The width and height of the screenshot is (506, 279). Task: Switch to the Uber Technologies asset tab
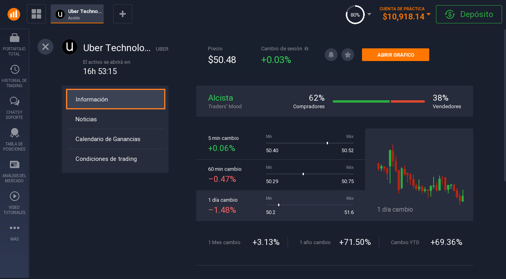(x=77, y=14)
